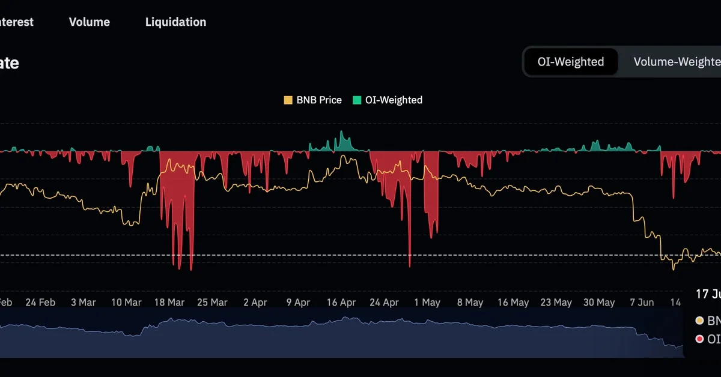Click the 30 May axis label

click(x=600, y=302)
